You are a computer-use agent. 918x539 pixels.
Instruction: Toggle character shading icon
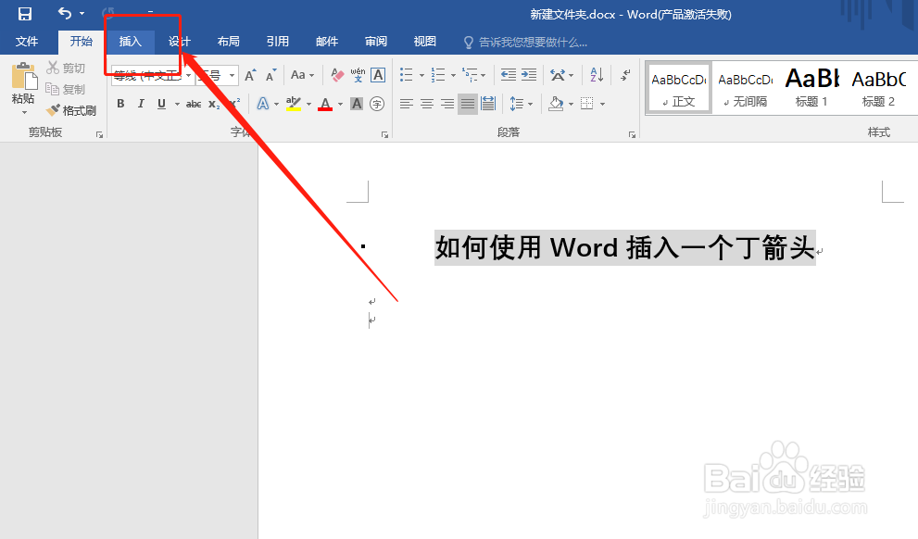click(x=356, y=104)
